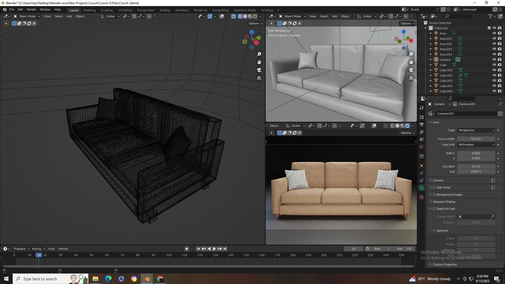Collapse the Lens panel

[x=436, y=122]
